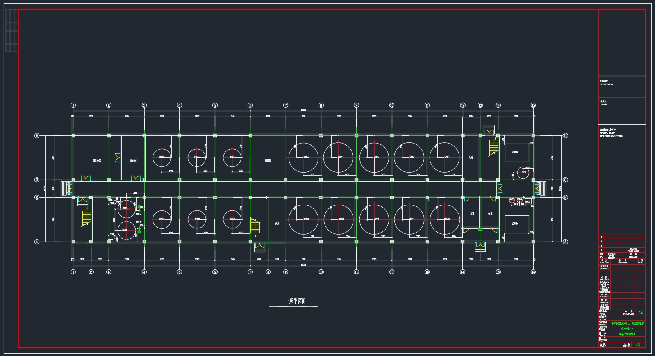The width and height of the screenshot is (655, 356).
Task: Select the grid axis bubble numbered 16
Action: click(x=533, y=272)
